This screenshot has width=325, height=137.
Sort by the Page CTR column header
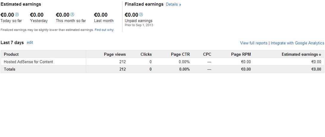[x=180, y=54]
